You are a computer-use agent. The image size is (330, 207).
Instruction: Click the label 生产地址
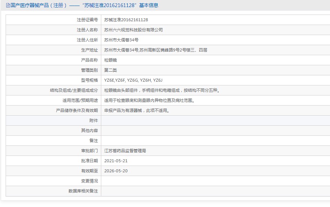[89, 50]
